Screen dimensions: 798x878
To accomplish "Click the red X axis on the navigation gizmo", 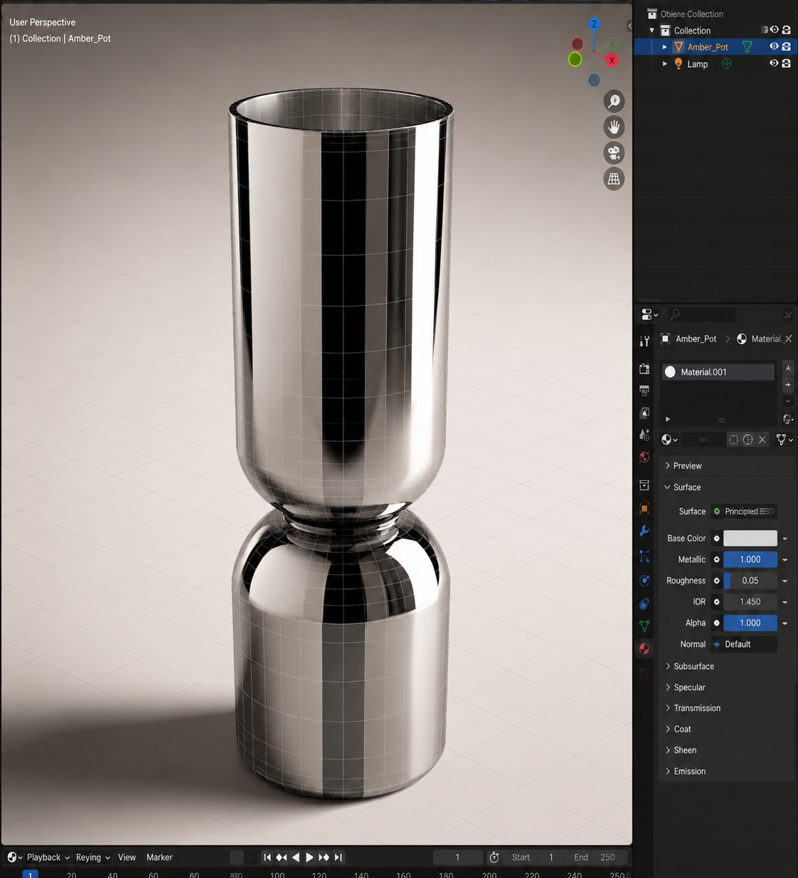I will [612, 60].
